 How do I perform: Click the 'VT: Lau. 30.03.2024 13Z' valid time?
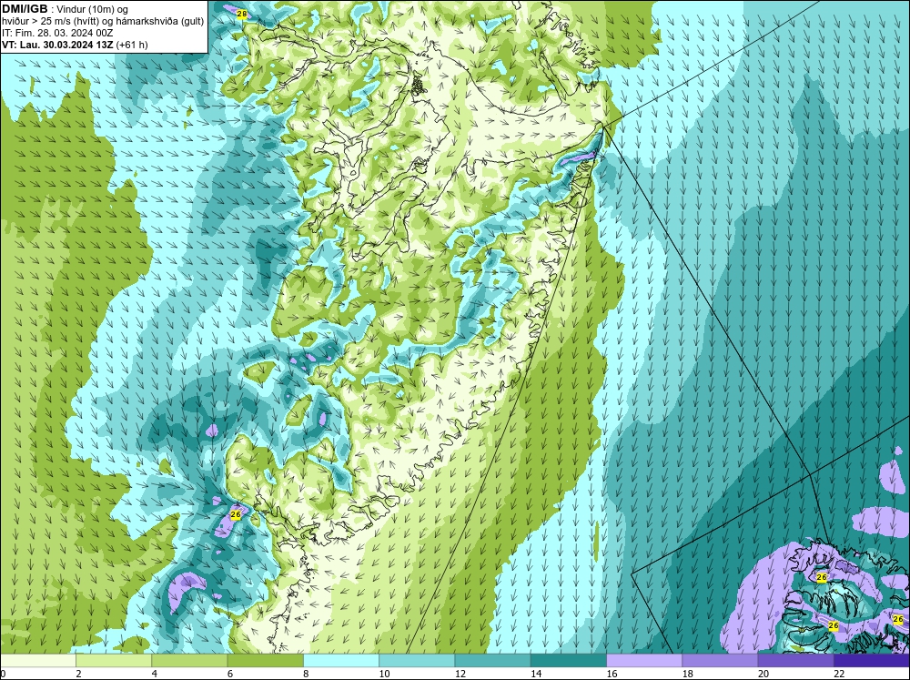click(58, 45)
